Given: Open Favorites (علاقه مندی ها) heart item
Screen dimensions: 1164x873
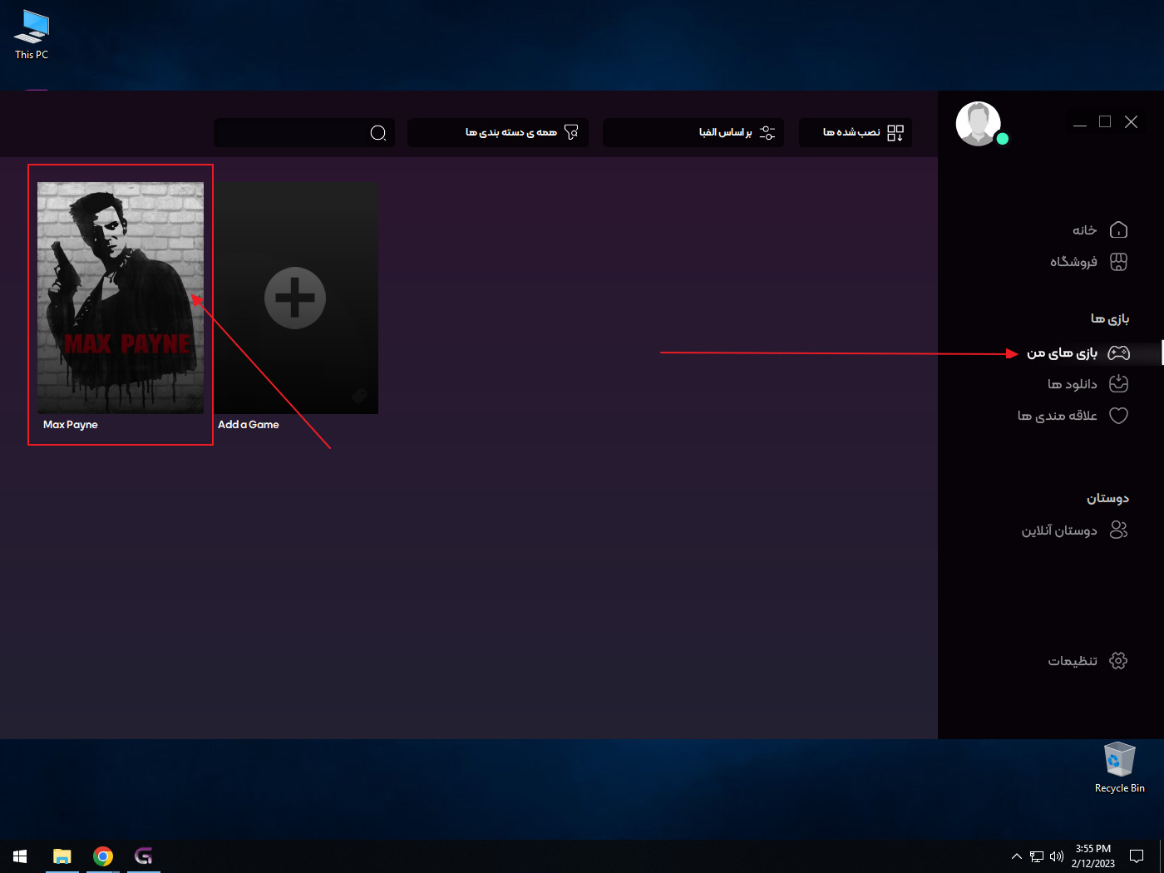Looking at the screenshot, I should [1072, 416].
